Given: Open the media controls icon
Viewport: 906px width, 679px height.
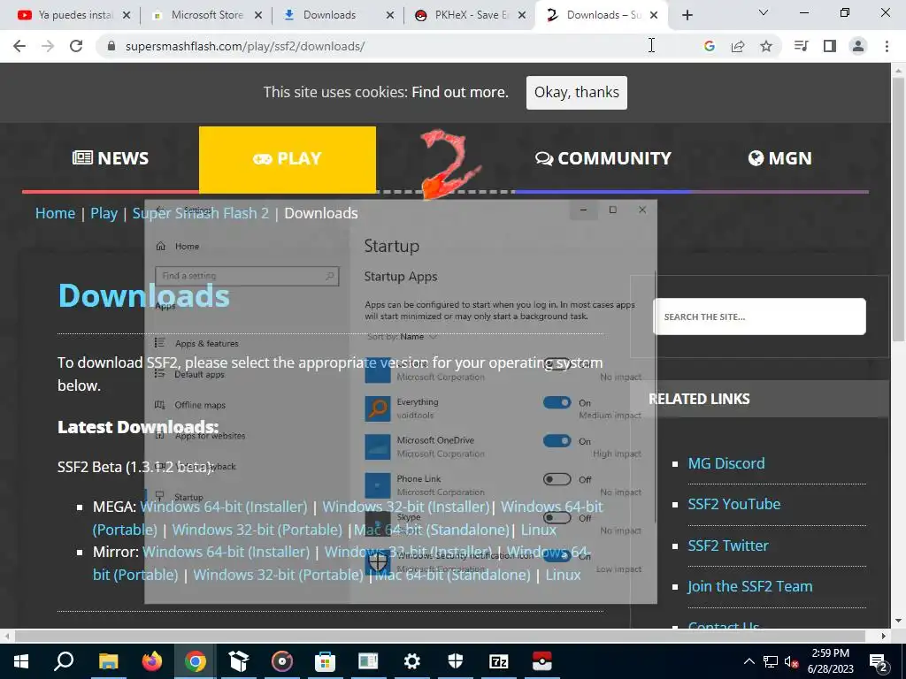Looking at the screenshot, I should coord(801,46).
